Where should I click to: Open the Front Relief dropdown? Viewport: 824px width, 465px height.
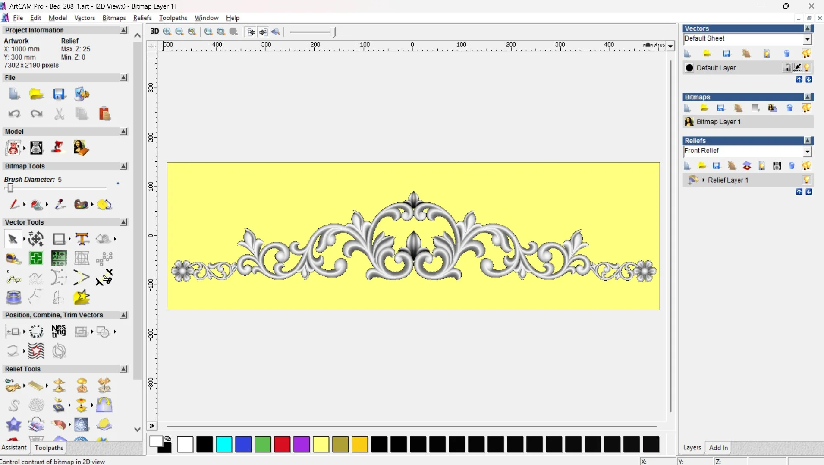pos(807,152)
